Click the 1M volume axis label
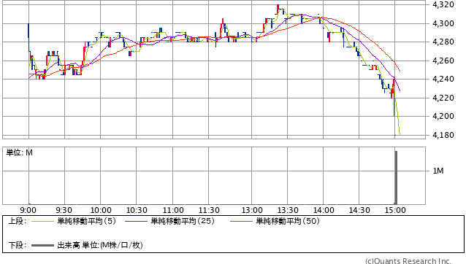466x264 pixels. pyautogui.click(x=438, y=171)
